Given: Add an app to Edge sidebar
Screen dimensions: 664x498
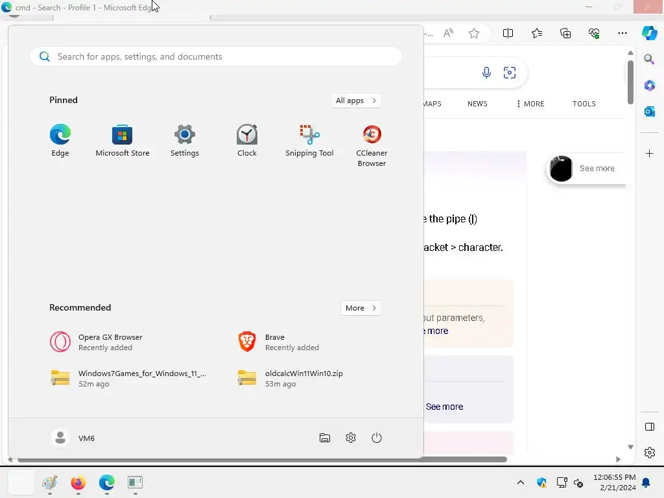Looking at the screenshot, I should pyautogui.click(x=649, y=153).
